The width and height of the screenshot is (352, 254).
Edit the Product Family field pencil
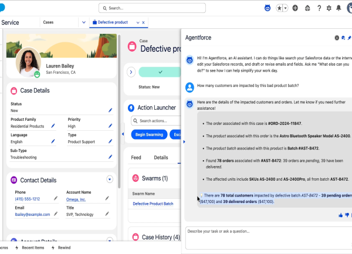[x=53, y=126]
